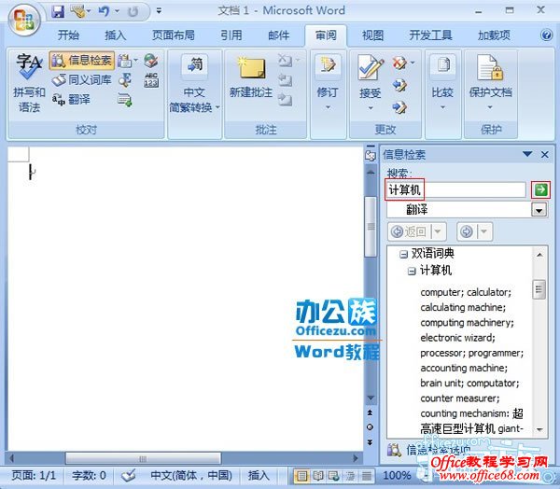Click the 翻译 button in the ribbon
This screenshot has height=489, width=560.
pyautogui.click(x=72, y=99)
